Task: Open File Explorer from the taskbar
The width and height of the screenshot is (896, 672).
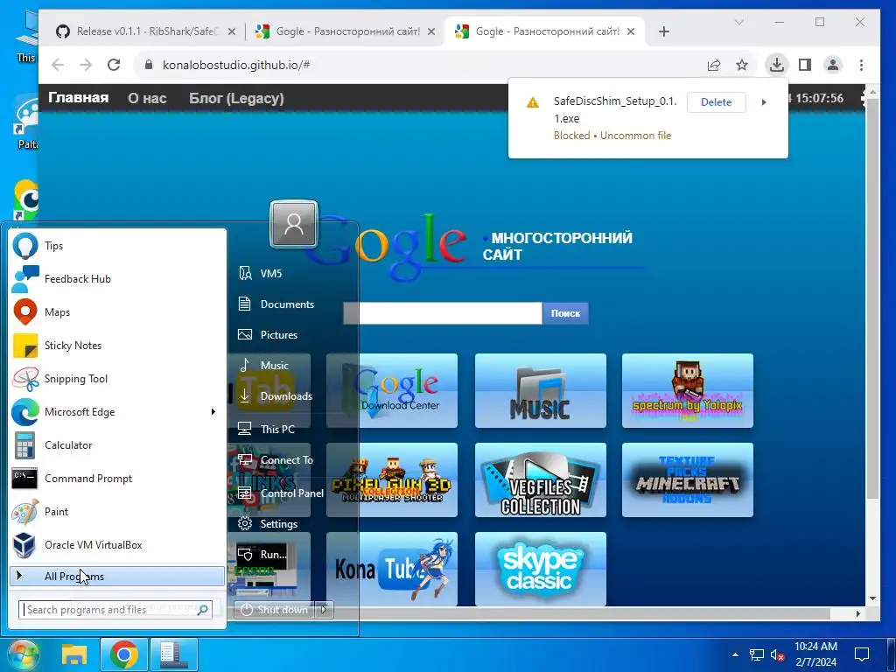Action: coord(74,654)
